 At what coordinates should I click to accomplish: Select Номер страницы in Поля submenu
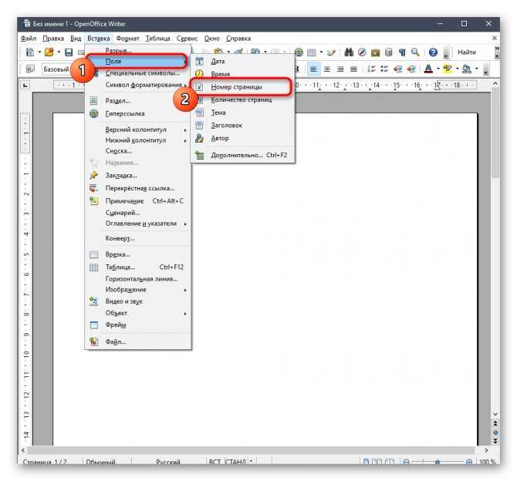(242, 87)
